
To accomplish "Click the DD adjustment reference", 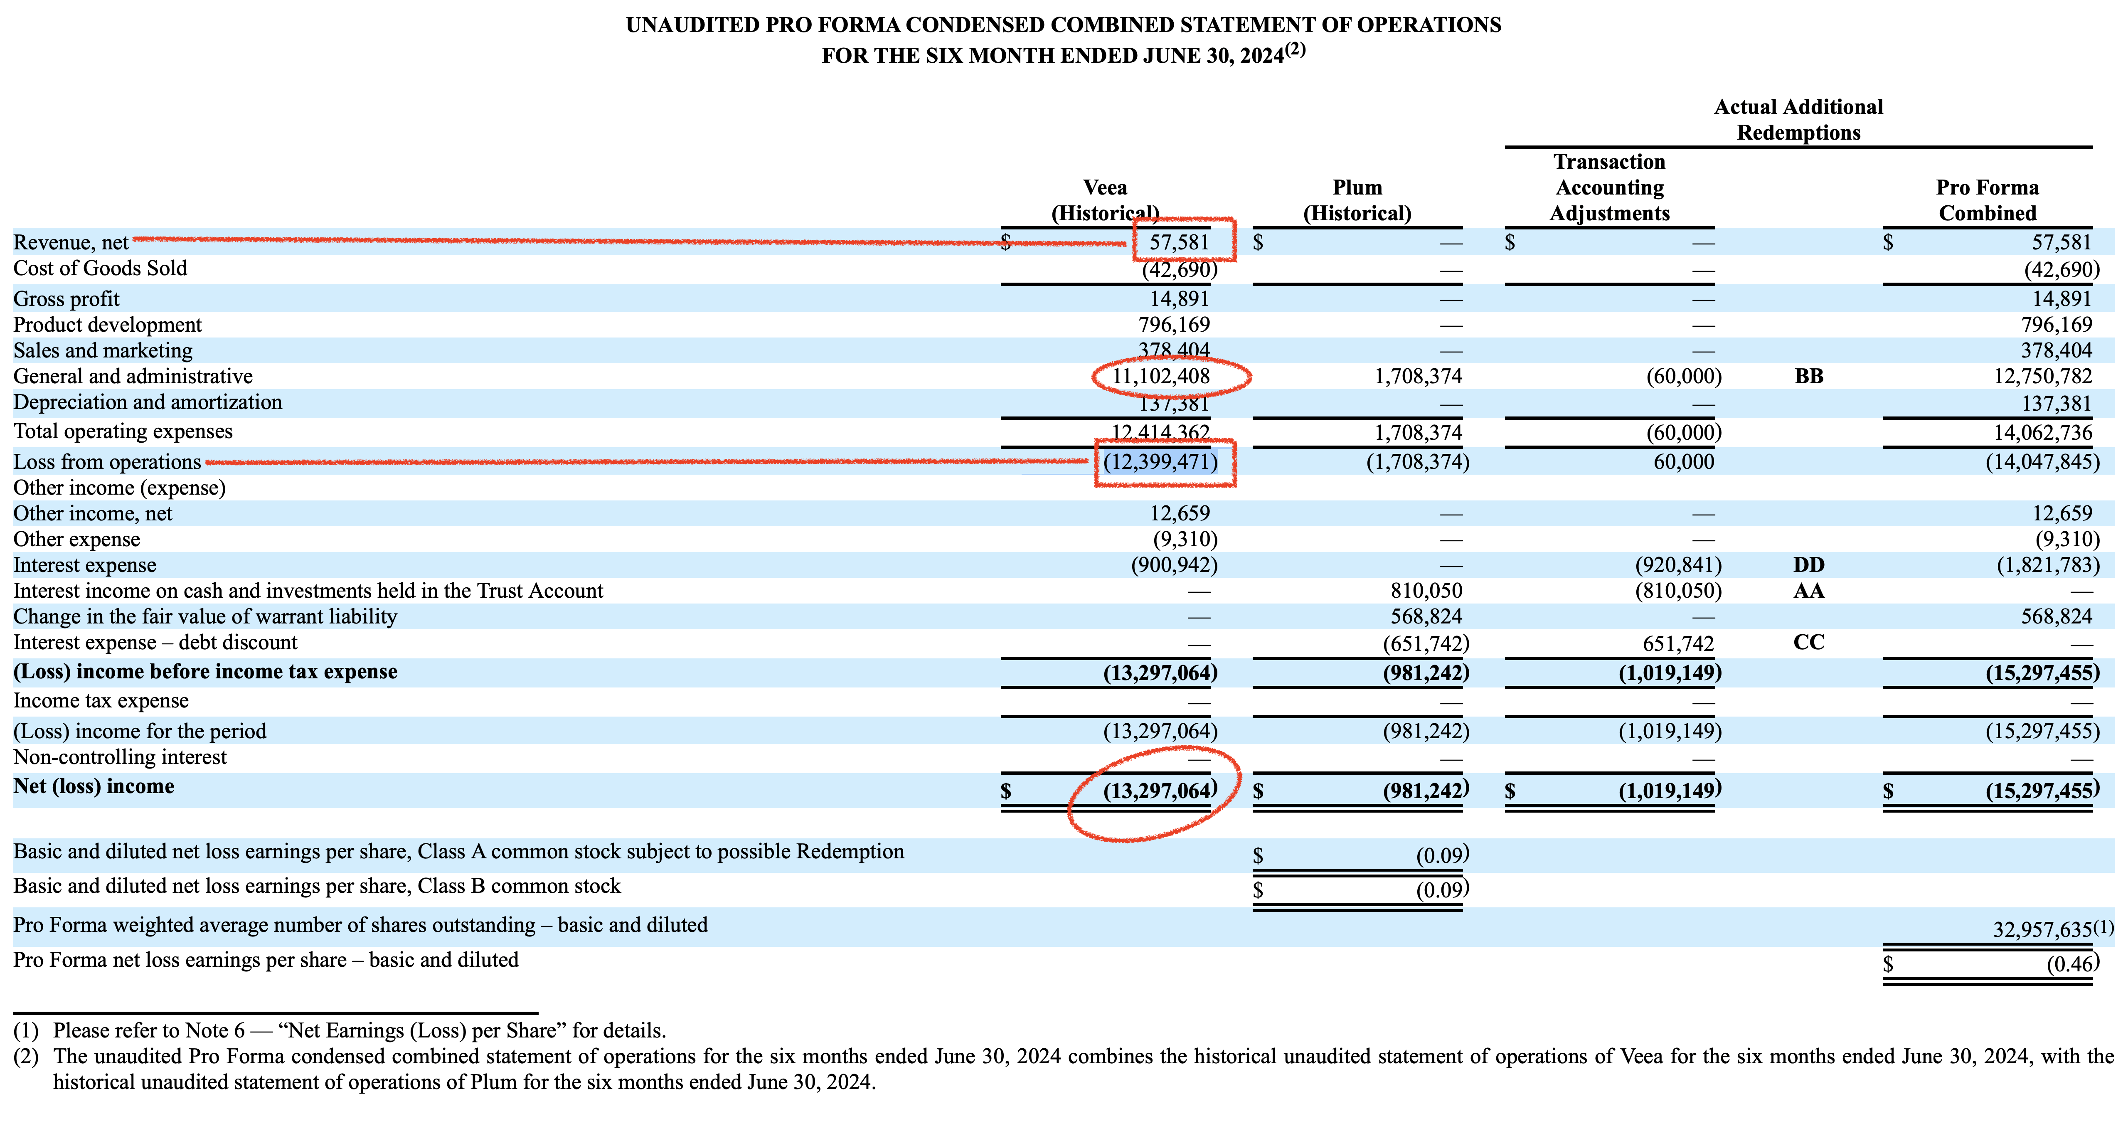I will [x=1808, y=565].
